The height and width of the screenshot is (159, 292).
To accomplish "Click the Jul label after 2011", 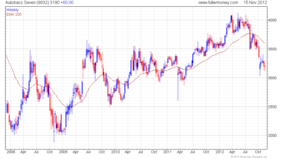I will click(192, 152).
